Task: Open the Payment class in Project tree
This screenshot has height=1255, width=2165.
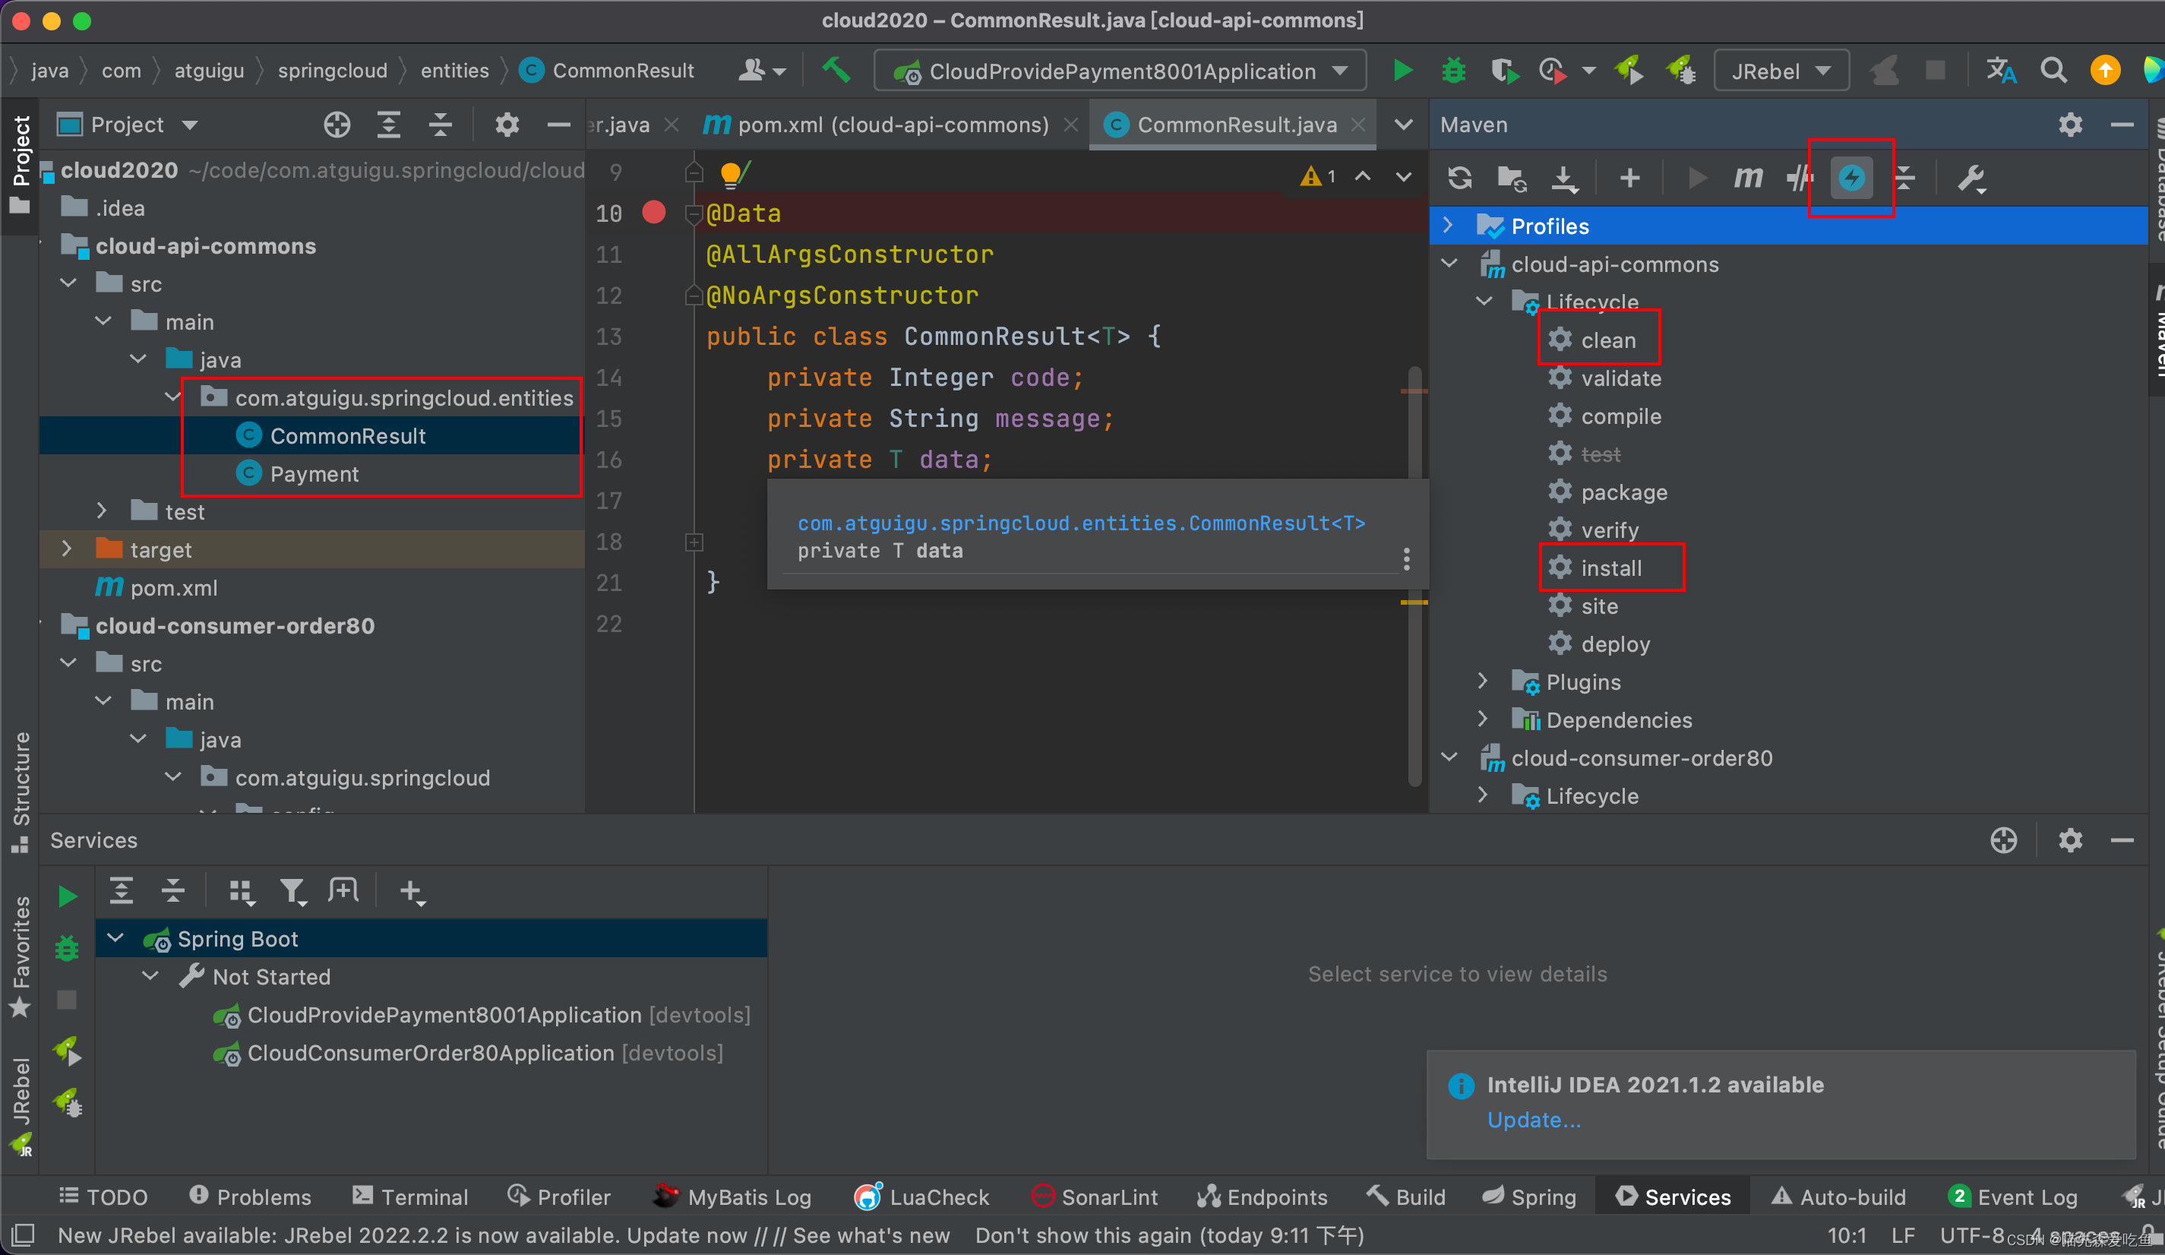Action: [314, 473]
